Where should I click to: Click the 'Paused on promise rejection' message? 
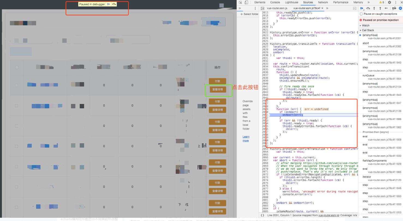(x=381, y=20)
